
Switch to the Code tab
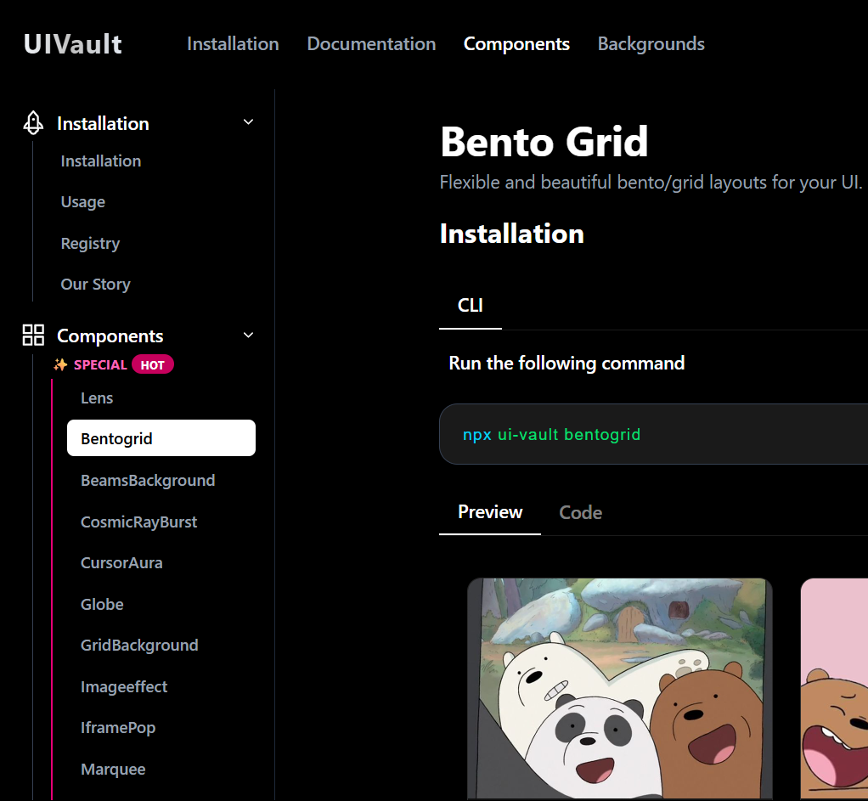pos(580,512)
